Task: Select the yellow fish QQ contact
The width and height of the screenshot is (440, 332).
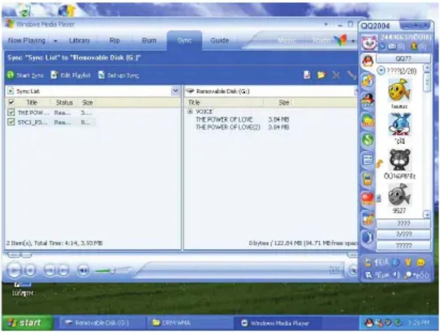Action: pyautogui.click(x=399, y=91)
